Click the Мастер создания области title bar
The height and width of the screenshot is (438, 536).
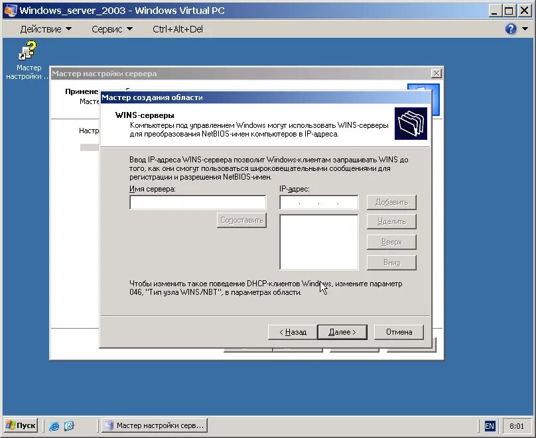(265, 97)
